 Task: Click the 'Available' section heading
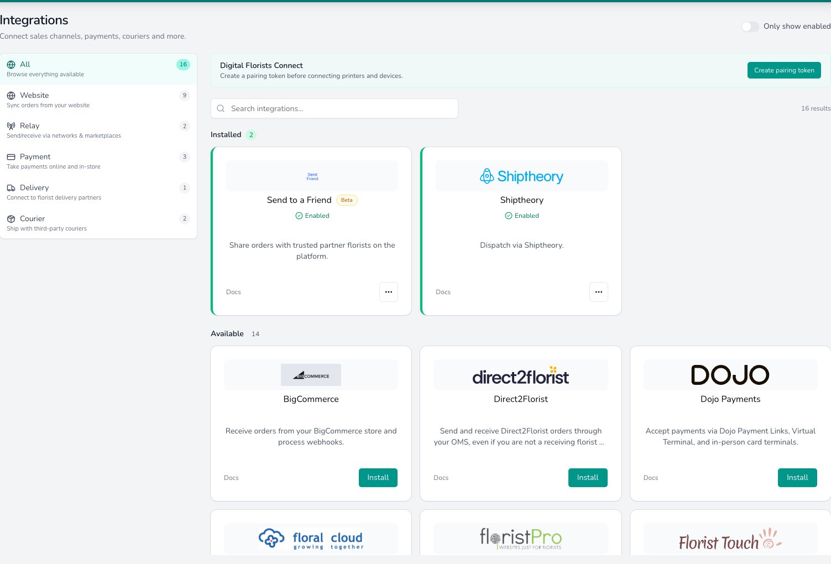[x=227, y=333]
